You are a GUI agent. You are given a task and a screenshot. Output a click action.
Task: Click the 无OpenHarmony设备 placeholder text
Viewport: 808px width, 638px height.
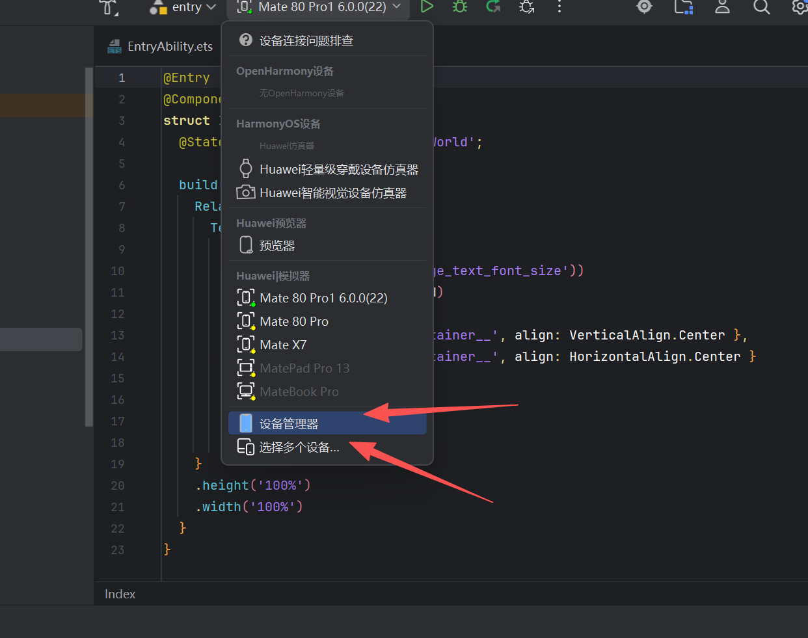(302, 93)
